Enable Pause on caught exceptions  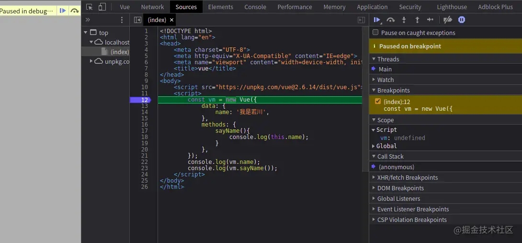point(376,33)
